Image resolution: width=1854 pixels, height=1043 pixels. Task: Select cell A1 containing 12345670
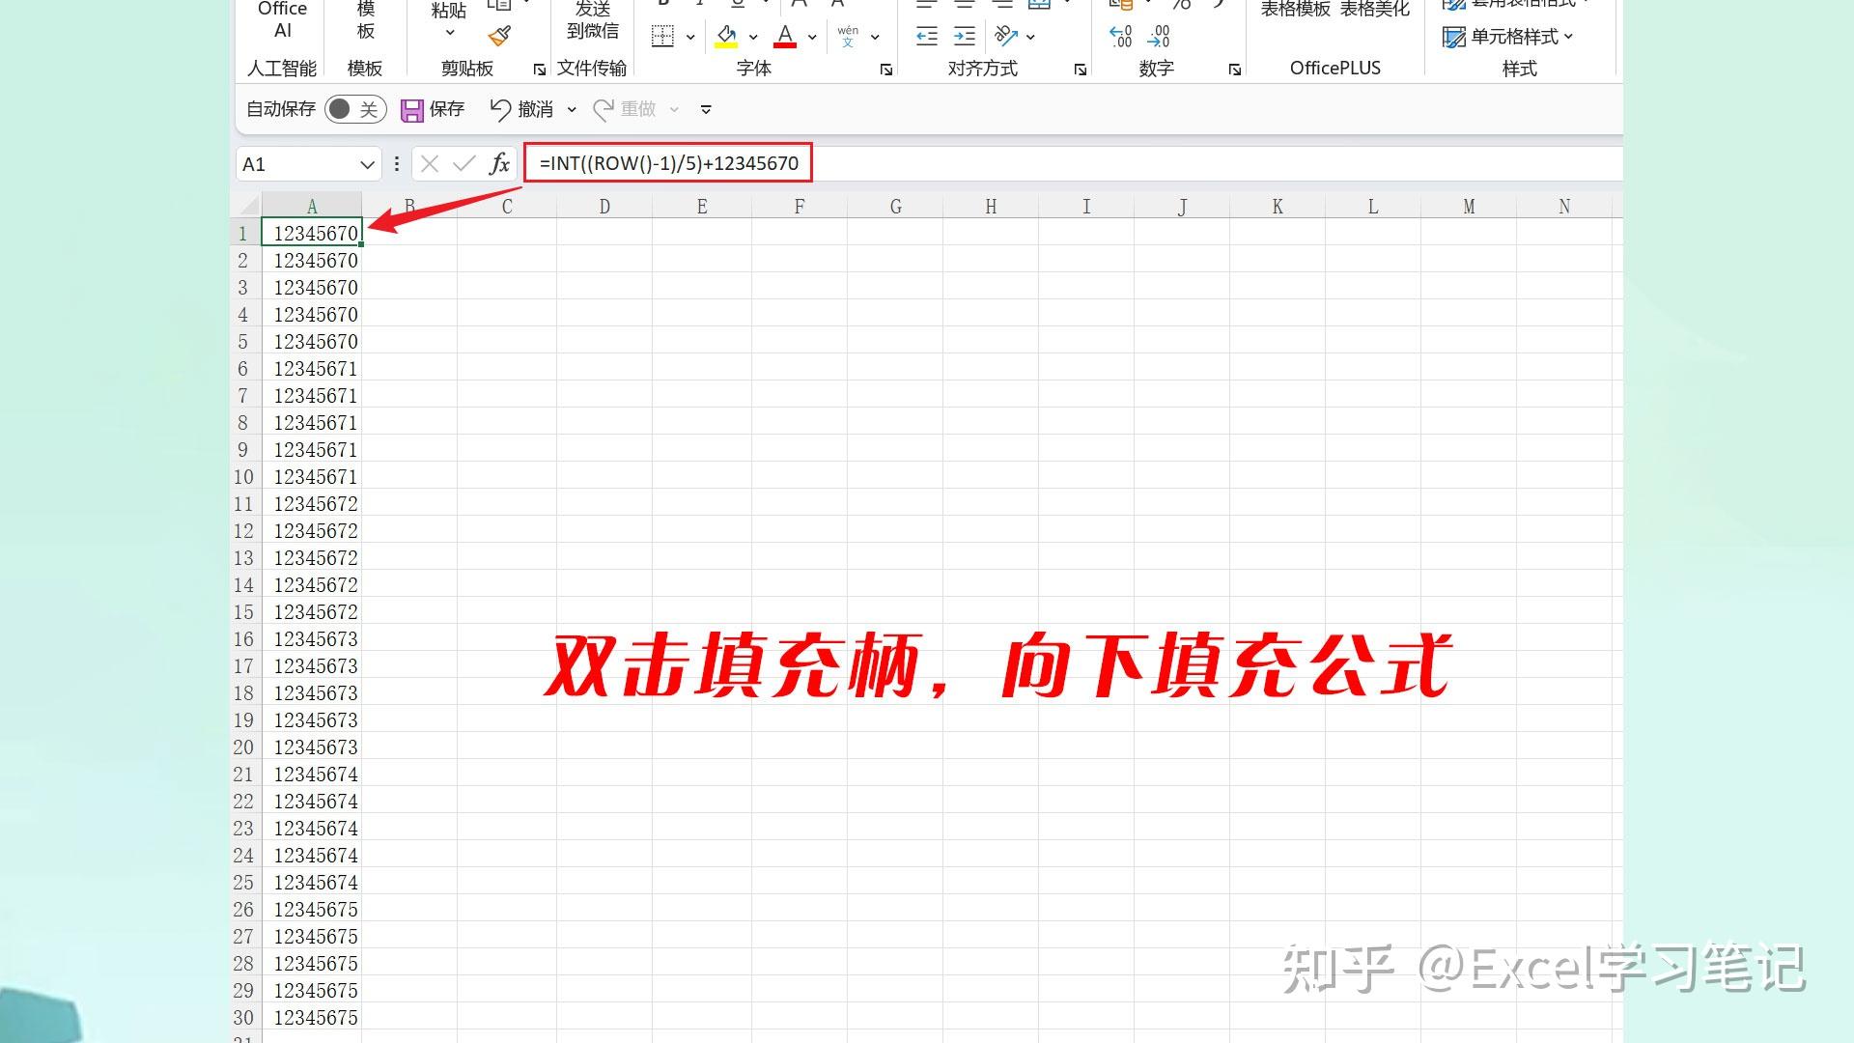coord(312,232)
